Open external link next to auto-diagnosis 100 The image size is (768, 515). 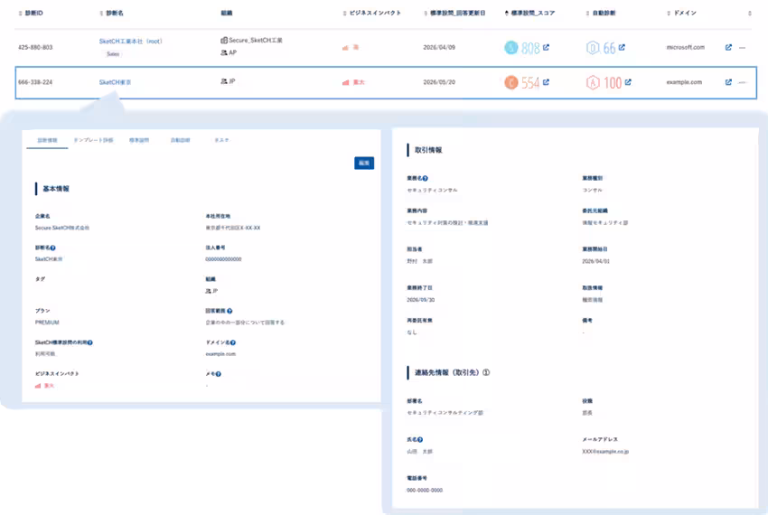(x=628, y=82)
